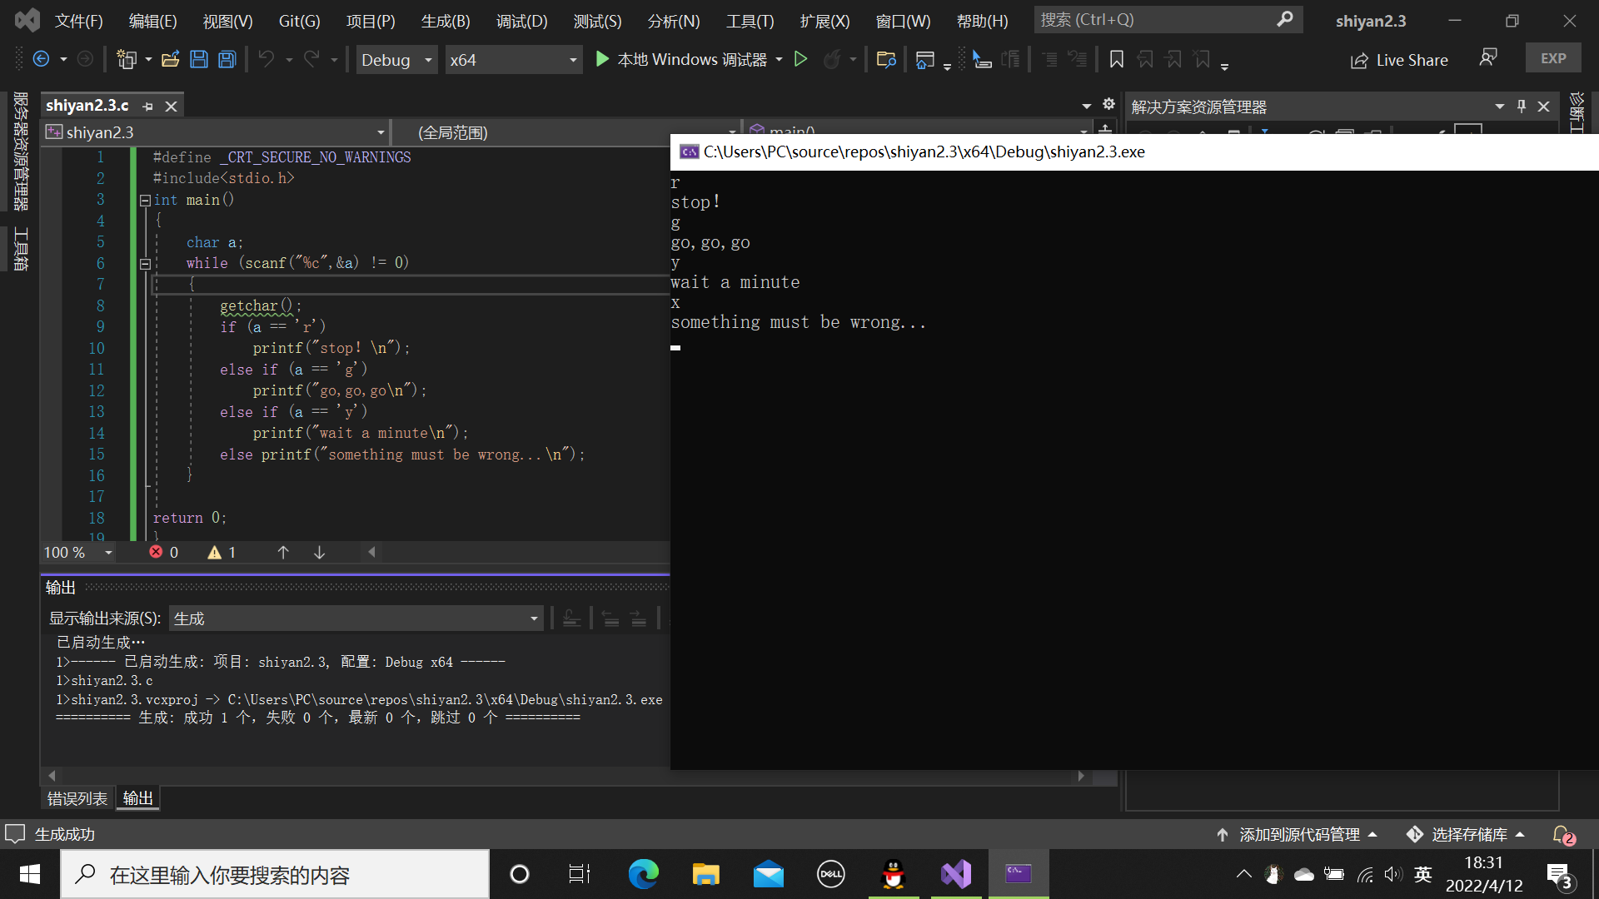Click the Navigate Backward arrow icon
Screen dimensions: 1599x899
40,59
